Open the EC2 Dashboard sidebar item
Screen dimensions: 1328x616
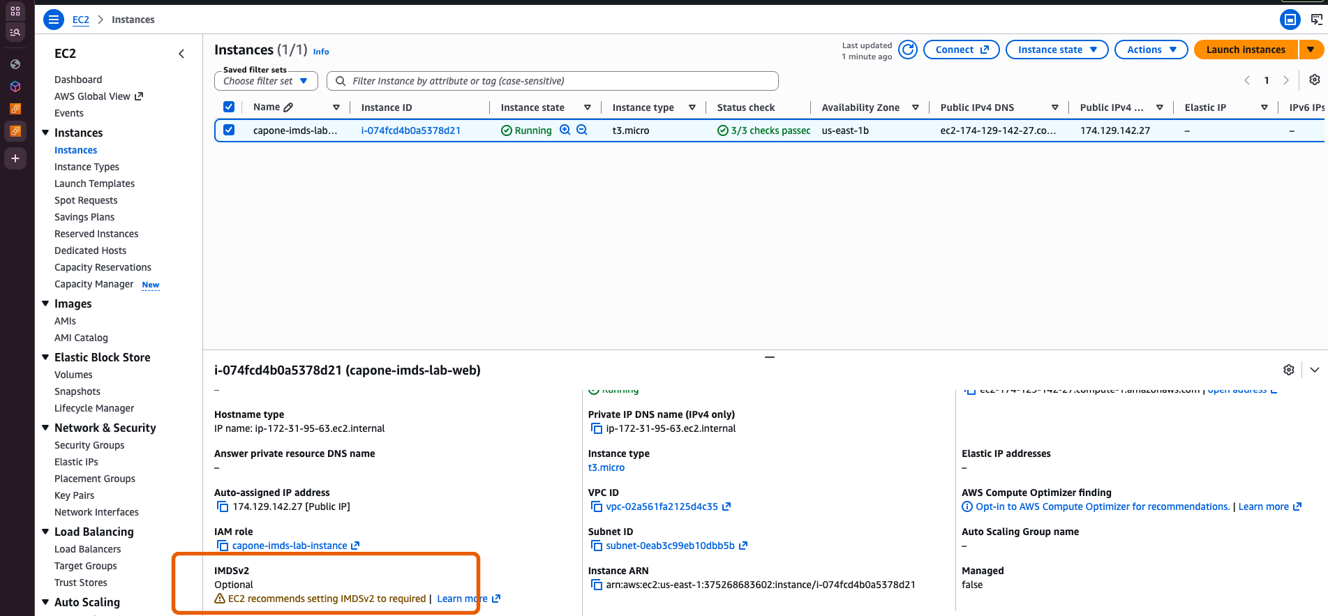coord(78,80)
